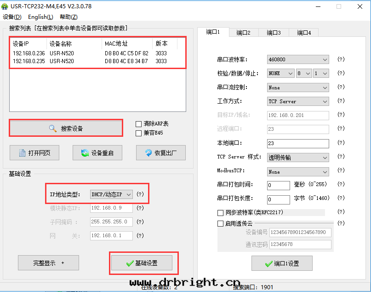Open the IP地址类型 DHCP/动态IP dropdown
This screenshot has height=292, width=371.
pos(112,194)
